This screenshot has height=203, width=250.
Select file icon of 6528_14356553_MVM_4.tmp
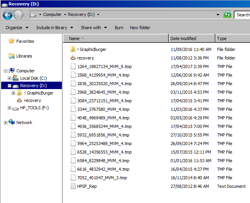73,152
